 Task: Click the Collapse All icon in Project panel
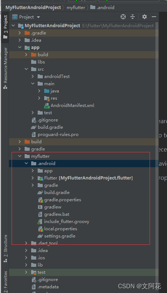tap(133, 17)
